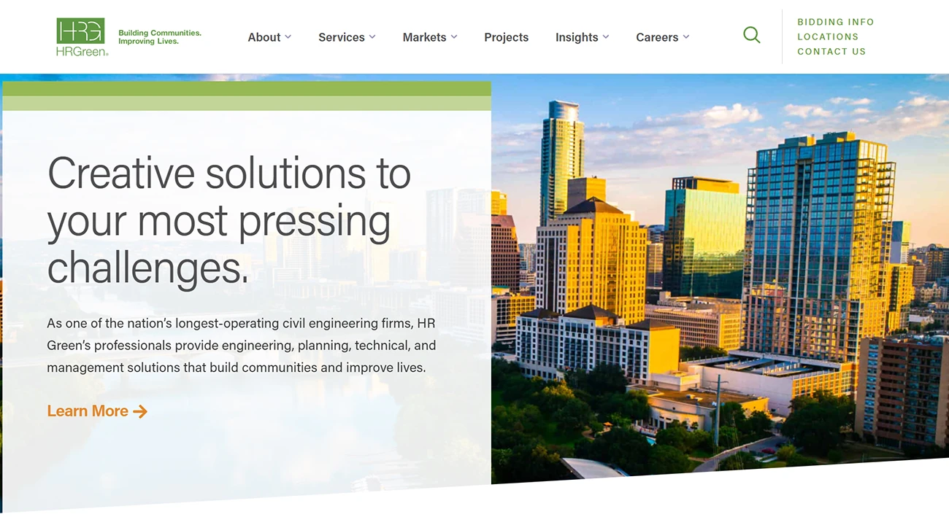Click the Building Communities tagline
Screen dimensions: 949x525
[160, 37]
